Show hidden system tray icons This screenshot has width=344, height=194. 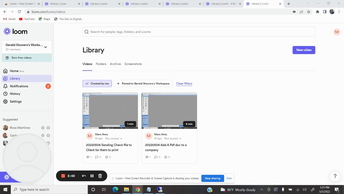click(261, 190)
